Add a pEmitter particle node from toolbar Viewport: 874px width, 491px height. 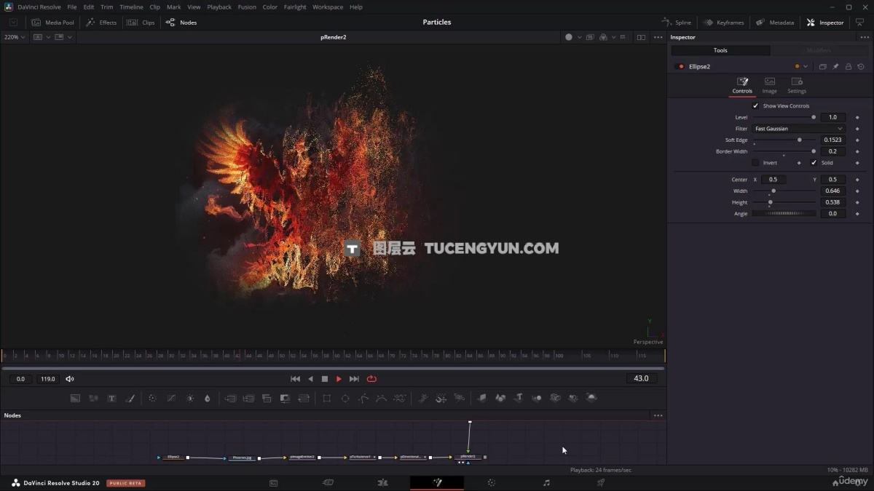click(x=422, y=399)
